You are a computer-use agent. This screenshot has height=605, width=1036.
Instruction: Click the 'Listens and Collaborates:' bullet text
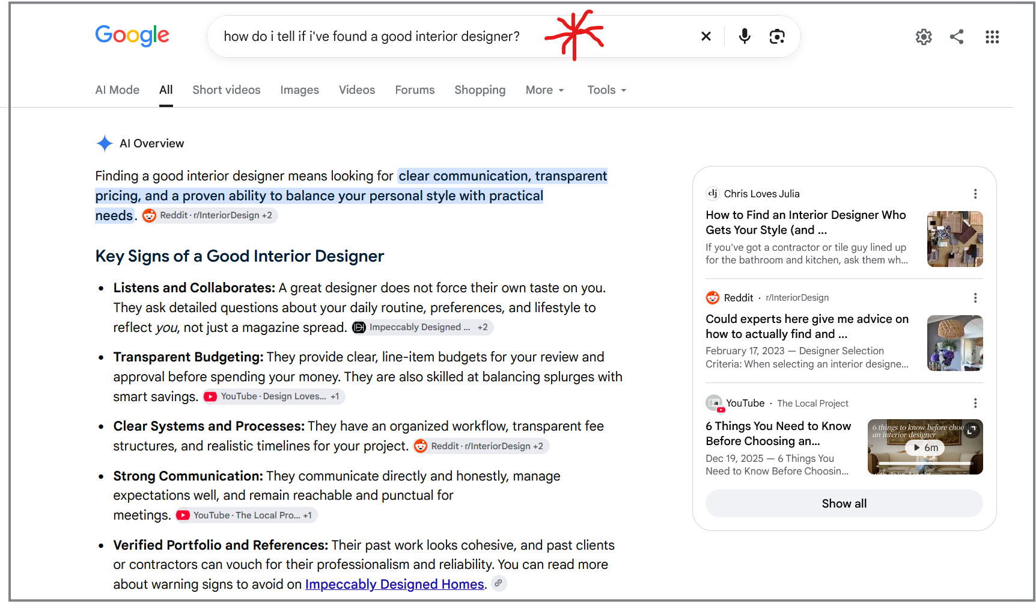[x=194, y=288]
